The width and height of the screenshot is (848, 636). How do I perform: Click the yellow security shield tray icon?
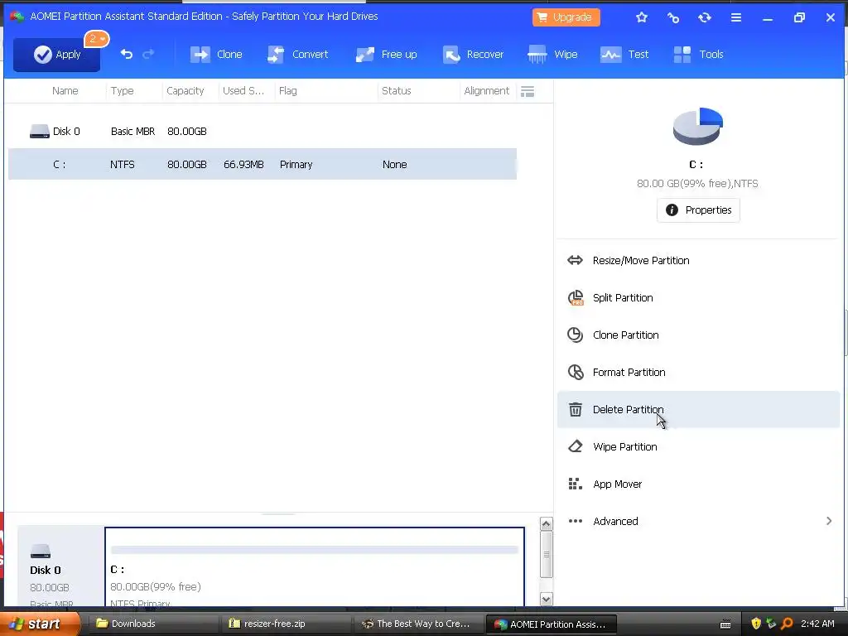click(x=756, y=624)
